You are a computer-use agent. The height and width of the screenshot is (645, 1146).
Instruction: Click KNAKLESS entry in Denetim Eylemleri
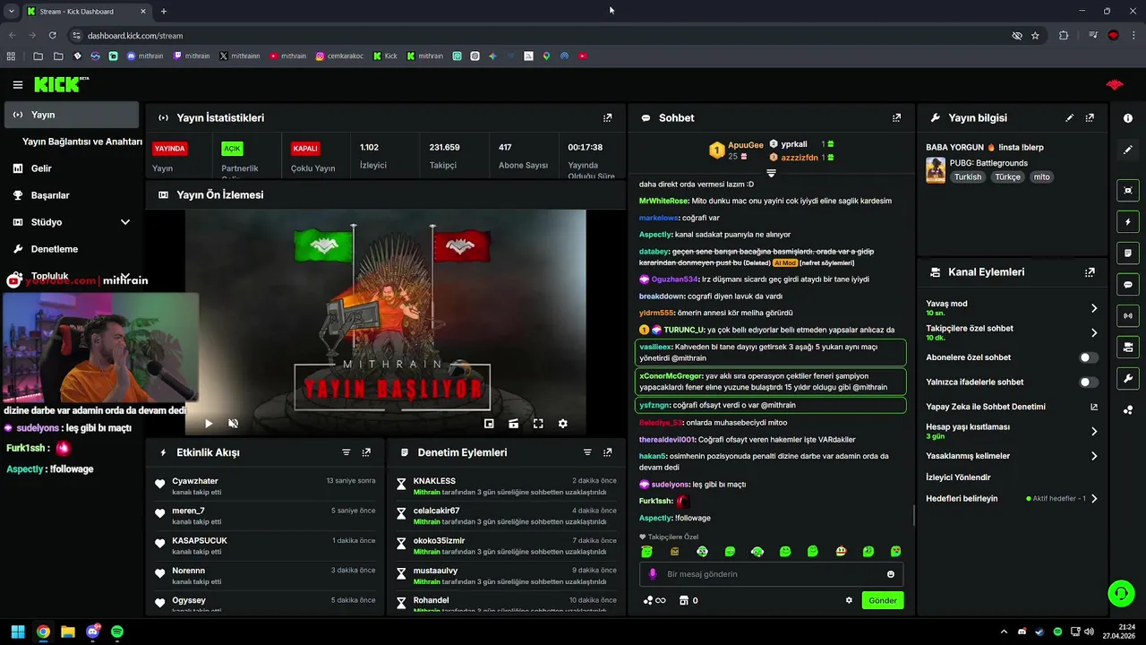coord(506,486)
